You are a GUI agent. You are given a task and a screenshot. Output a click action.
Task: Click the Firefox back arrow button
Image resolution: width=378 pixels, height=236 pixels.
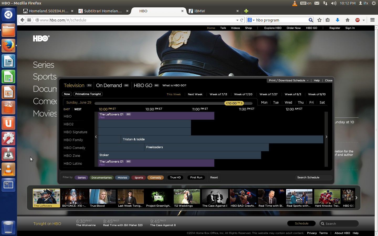click(22, 20)
